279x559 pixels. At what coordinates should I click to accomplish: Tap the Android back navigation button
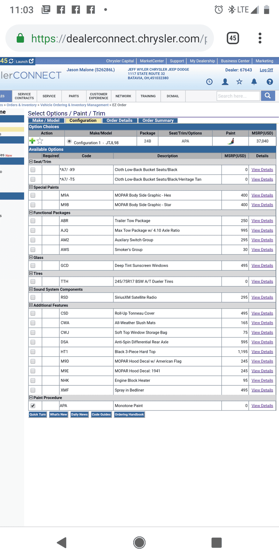[62, 543]
